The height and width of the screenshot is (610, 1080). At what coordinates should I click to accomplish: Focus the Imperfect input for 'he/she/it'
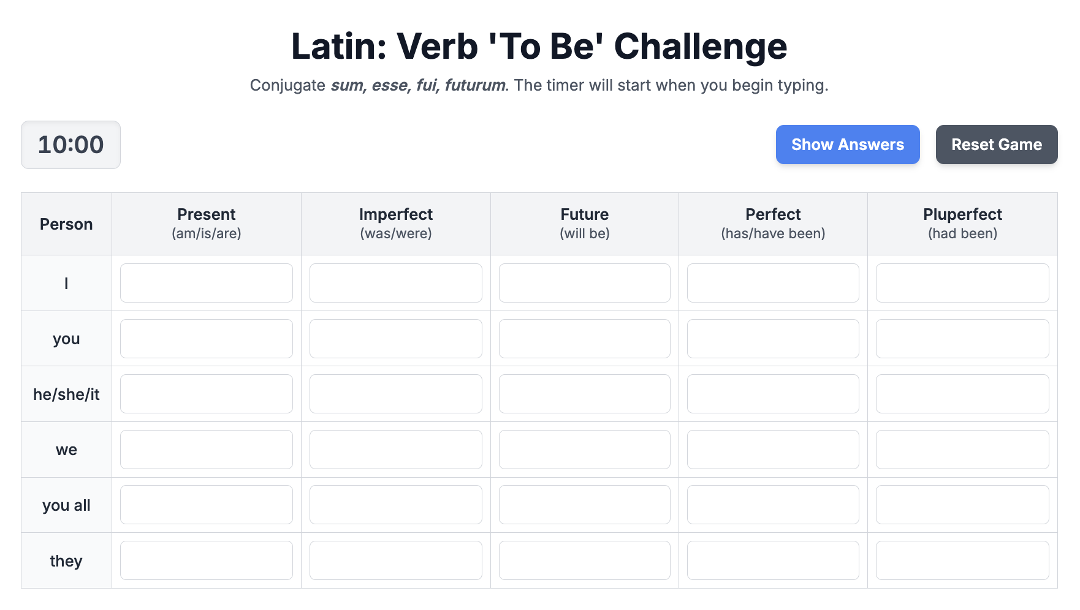click(x=395, y=394)
